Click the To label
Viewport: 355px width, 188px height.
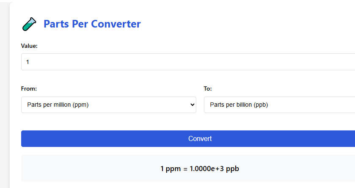[208, 89]
